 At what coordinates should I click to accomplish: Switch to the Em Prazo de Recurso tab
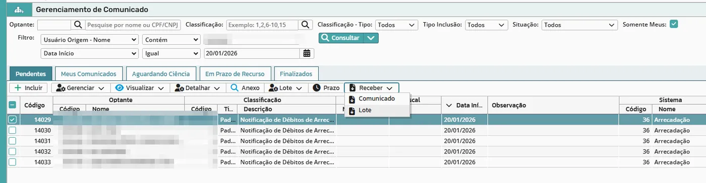[x=234, y=73]
